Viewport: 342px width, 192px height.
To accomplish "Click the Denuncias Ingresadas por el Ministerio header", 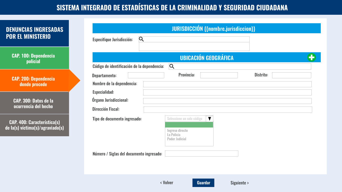I will coord(35,33).
